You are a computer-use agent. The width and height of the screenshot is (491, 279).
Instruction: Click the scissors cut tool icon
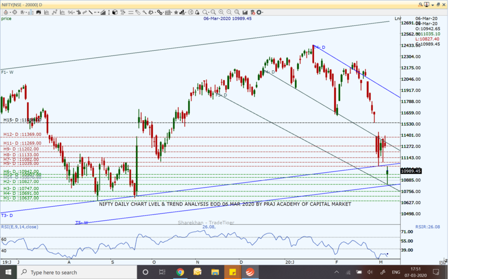pos(70,12)
